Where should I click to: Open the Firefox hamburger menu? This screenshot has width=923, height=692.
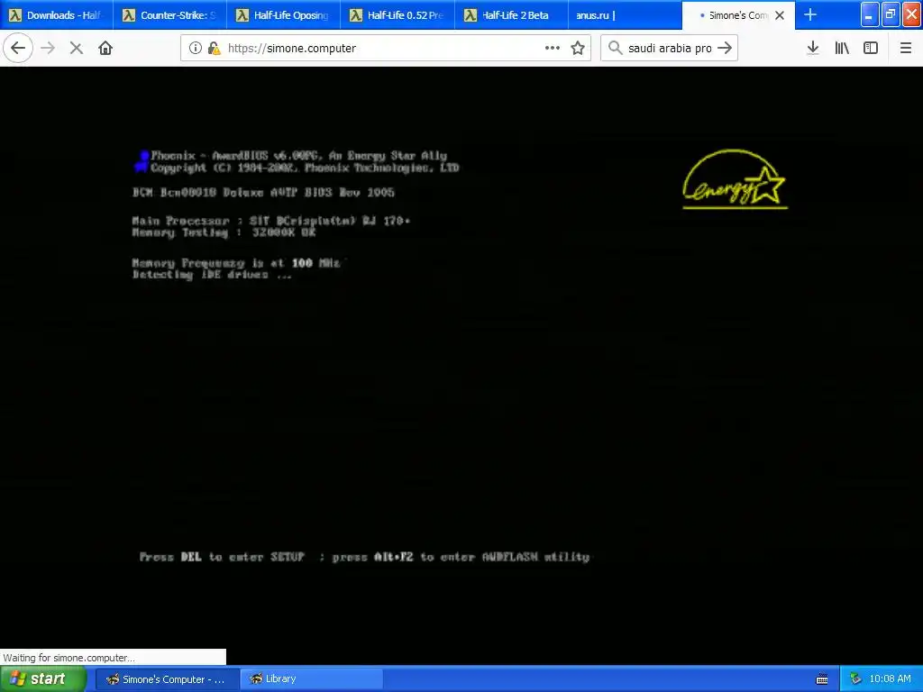point(905,49)
